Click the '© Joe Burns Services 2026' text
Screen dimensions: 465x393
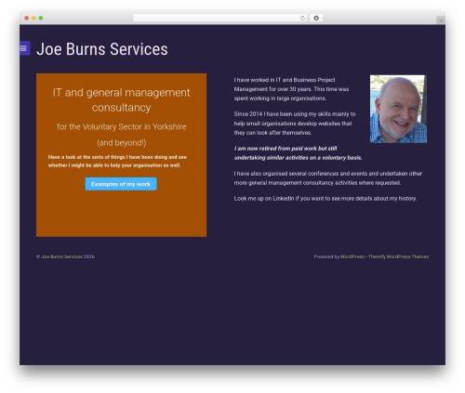tap(65, 256)
